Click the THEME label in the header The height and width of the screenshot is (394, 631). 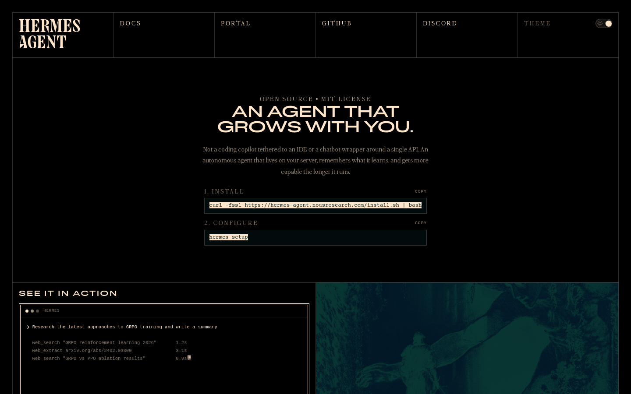click(537, 24)
